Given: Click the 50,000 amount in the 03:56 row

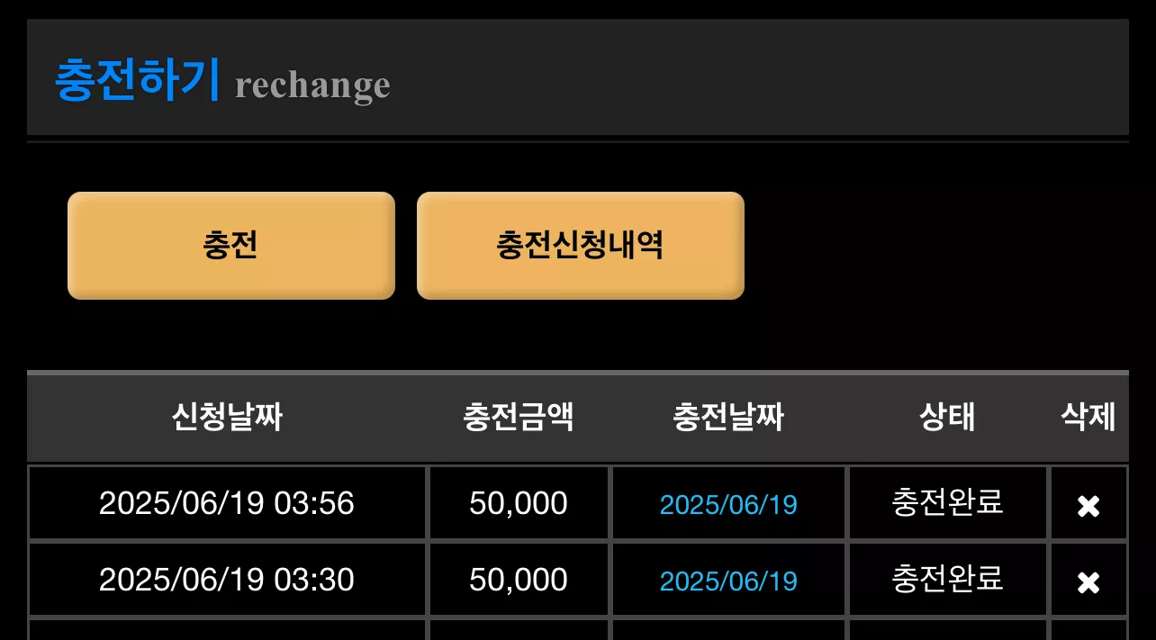Looking at the screenshot, I should pyautogui.click(x=519, y=502).
